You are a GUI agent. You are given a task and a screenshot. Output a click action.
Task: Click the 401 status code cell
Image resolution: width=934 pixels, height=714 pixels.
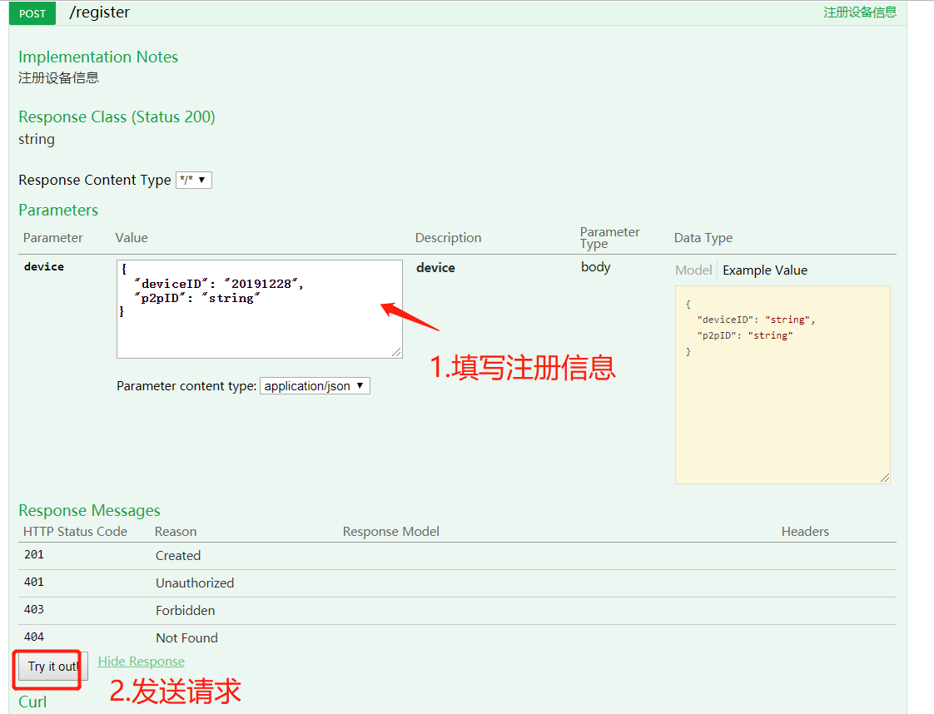34,583
